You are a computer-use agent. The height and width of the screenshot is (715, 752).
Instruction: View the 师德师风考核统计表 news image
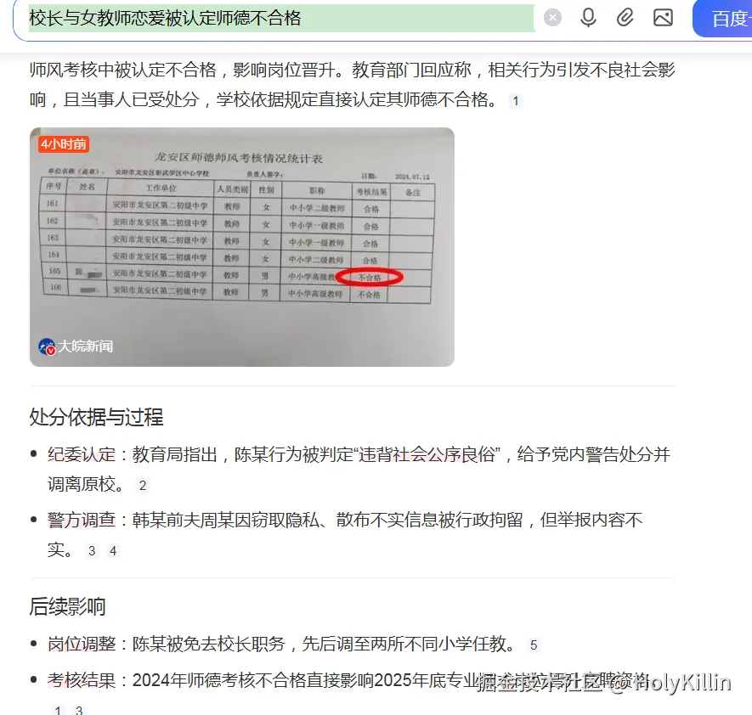point(242,246)
